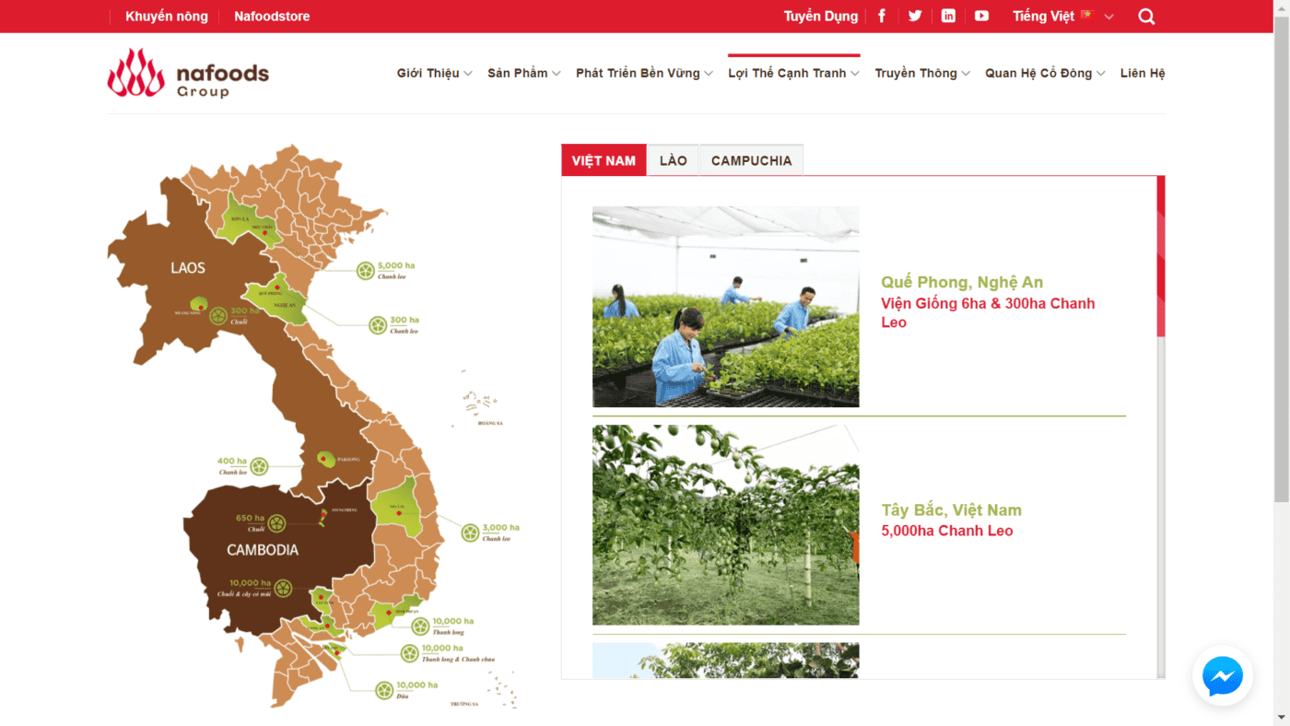Screen dimensions: 1290x726
Task: Open the Liên Hệ menu item
Action: (x=1143, y=73)
